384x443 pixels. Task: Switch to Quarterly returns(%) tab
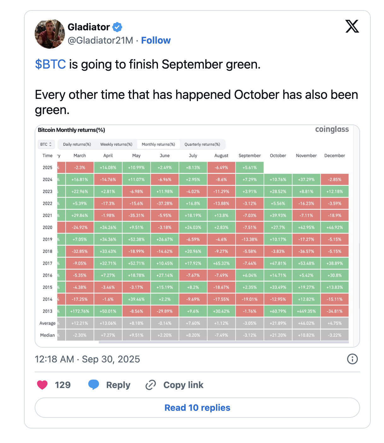coord(202,144)
